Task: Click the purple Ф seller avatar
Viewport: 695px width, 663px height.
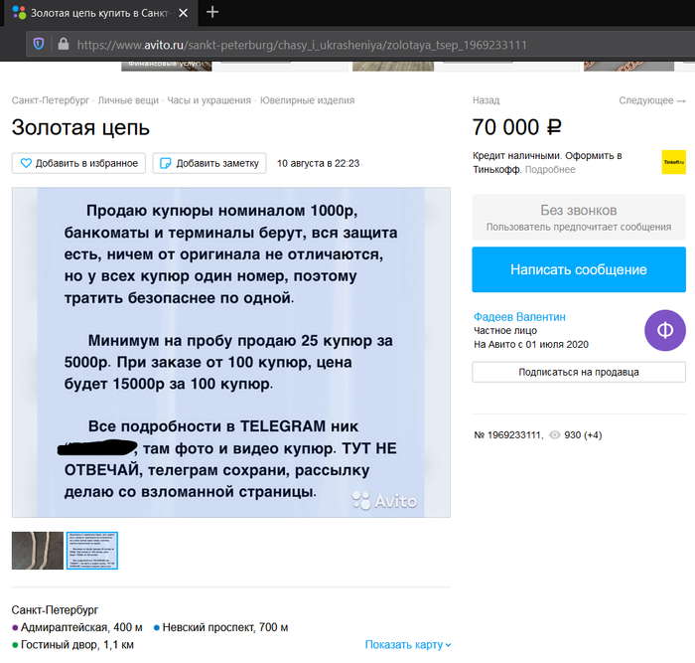Action: (665, 330)
